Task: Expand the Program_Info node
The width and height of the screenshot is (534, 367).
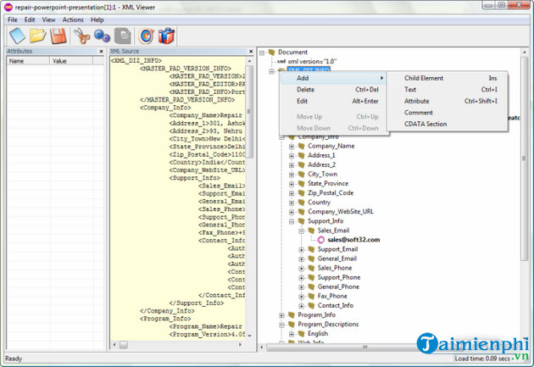Action: click(x=281, y=315)
